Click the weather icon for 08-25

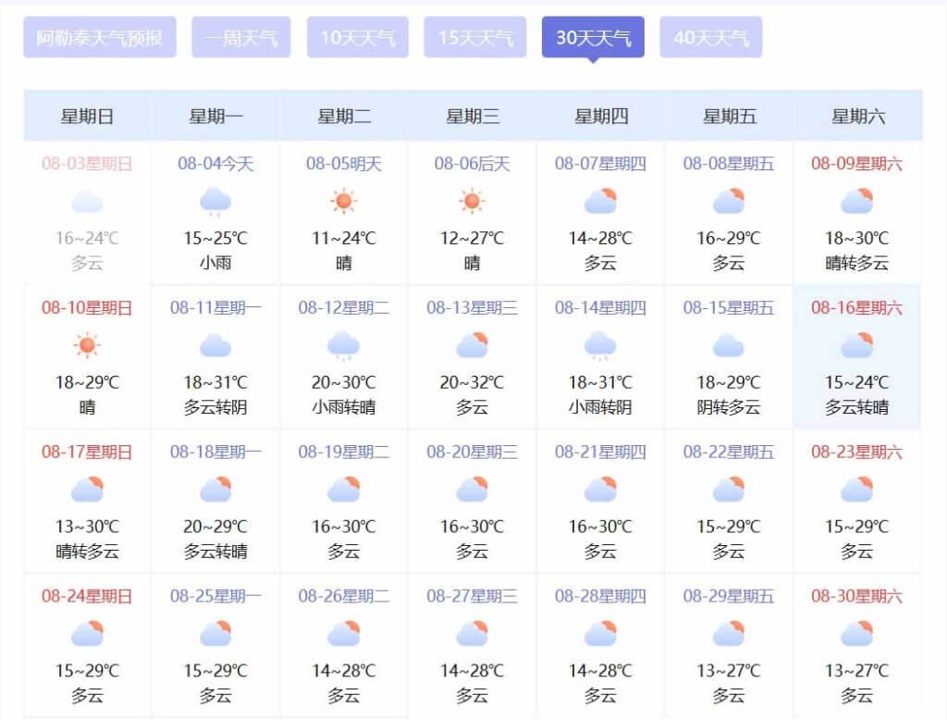tap(215, 634)
